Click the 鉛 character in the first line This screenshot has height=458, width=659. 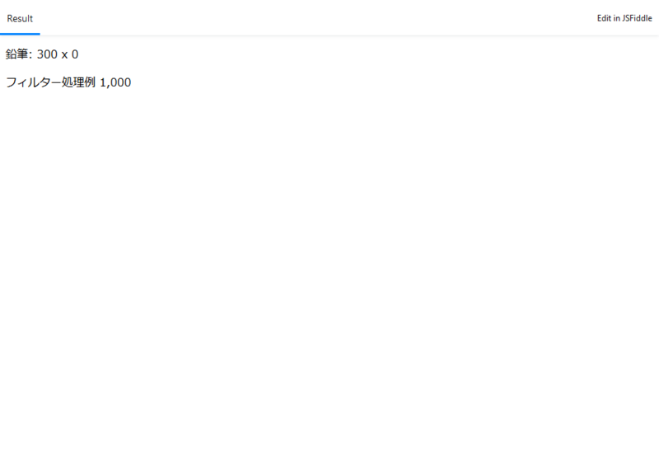coord(12,54)
